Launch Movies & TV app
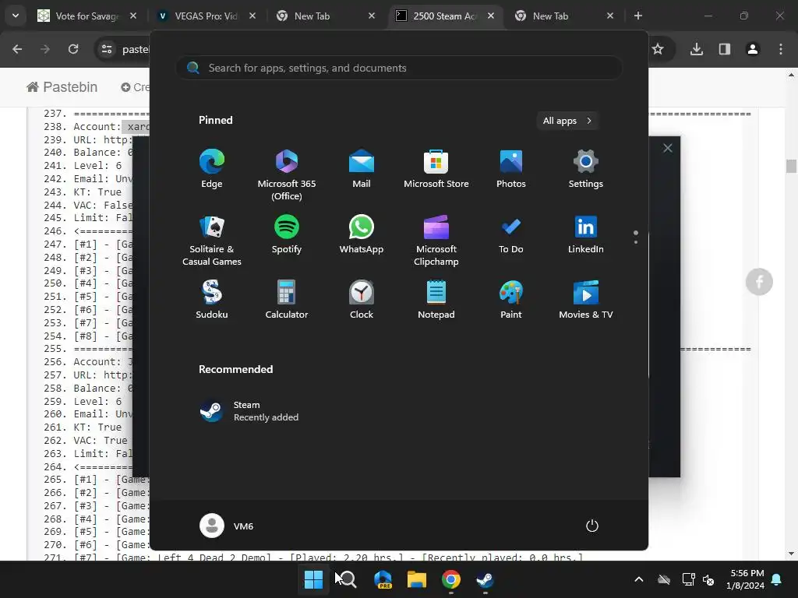798x598 pixels. point(586,300)
